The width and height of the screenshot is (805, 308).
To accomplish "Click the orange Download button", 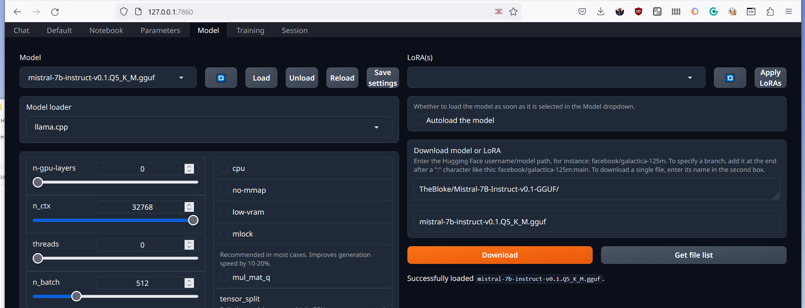I will [500, 255].
